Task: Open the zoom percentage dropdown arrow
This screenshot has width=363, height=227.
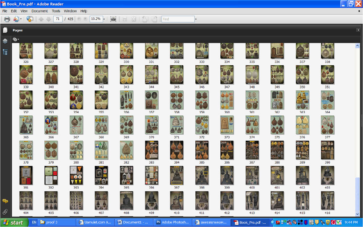Action: coord(104,19)
